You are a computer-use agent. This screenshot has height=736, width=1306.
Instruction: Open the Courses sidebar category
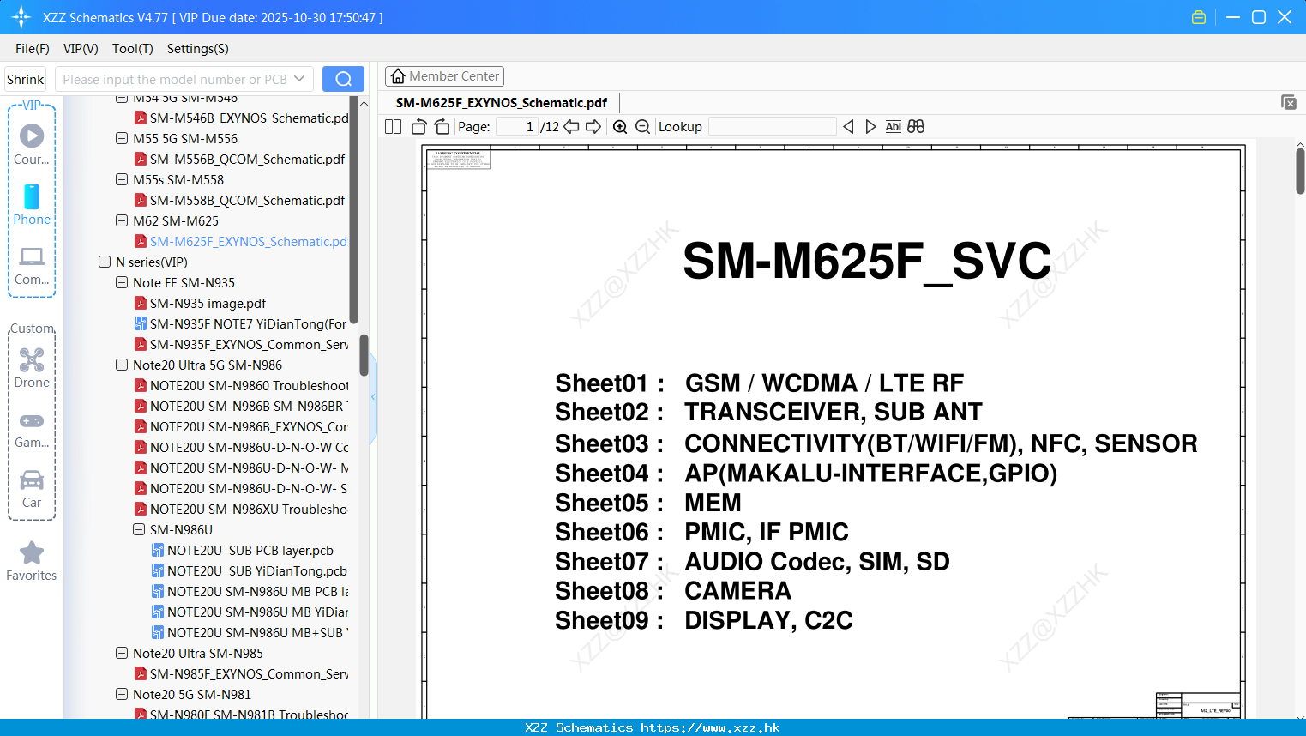pyautogui.click(x=32, y=144)
